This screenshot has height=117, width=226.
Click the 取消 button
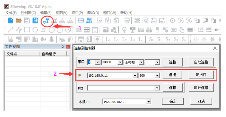coord(201,101)
